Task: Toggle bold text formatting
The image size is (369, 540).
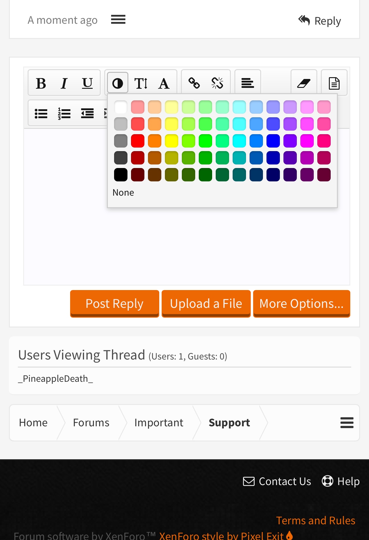Action: pos(41,83)
